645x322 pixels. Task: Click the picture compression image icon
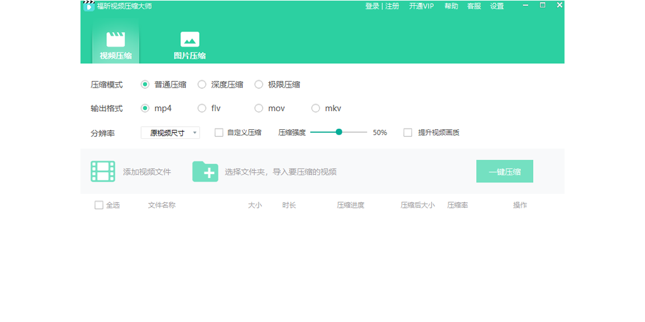[x=190, y=39]
